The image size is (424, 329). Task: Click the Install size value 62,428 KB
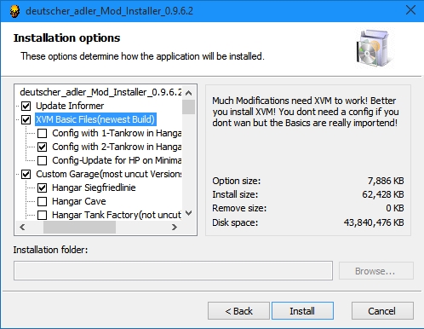[x=383, y=194]
